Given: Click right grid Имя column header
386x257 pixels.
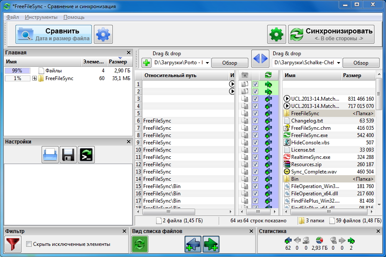Looking at the screenshot, I should [312, 75].
